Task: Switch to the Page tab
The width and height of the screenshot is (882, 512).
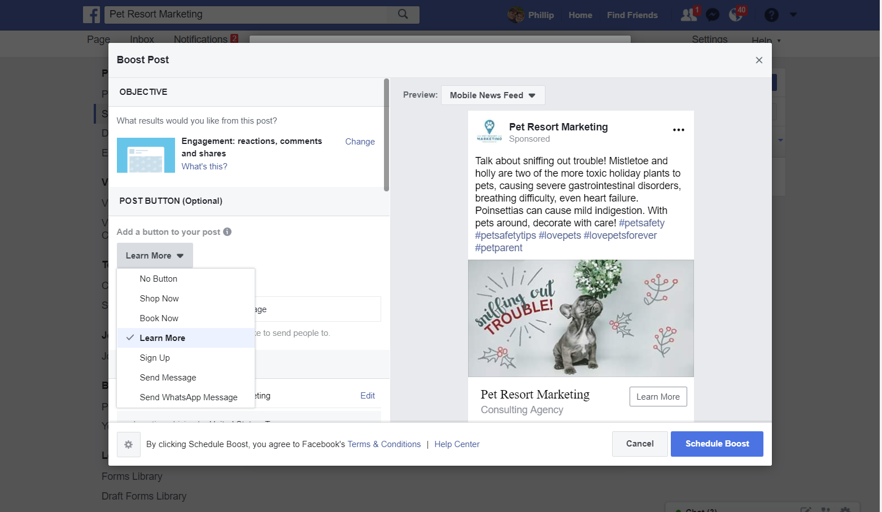Action: (x=98, y=39)
